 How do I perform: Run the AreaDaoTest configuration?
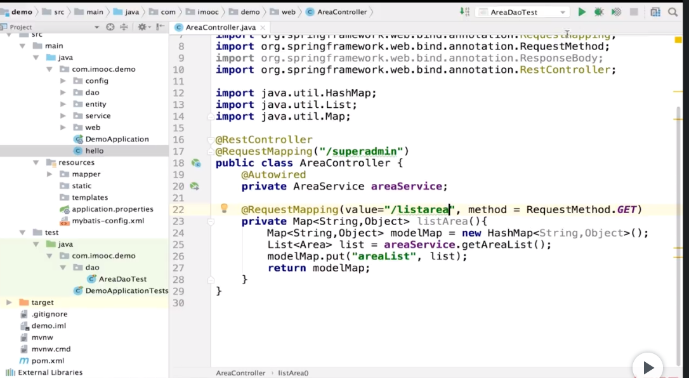582,12
